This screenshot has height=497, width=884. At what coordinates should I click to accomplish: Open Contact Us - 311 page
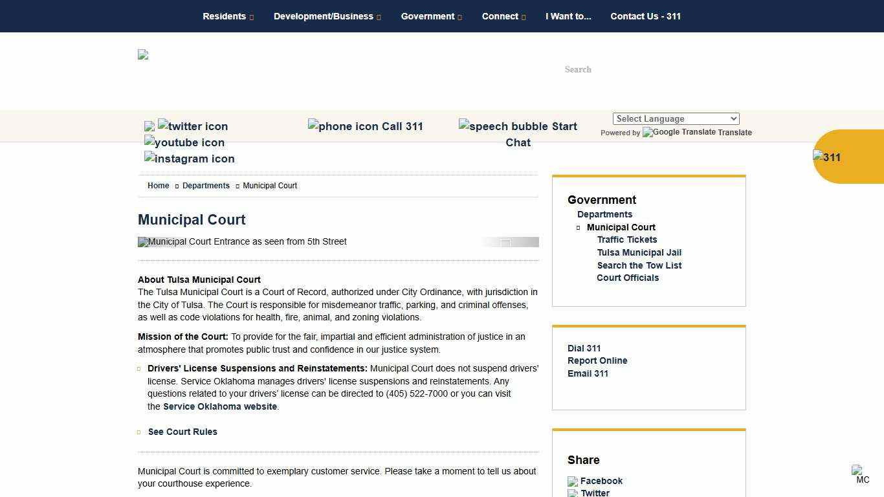tap(645, 16)
